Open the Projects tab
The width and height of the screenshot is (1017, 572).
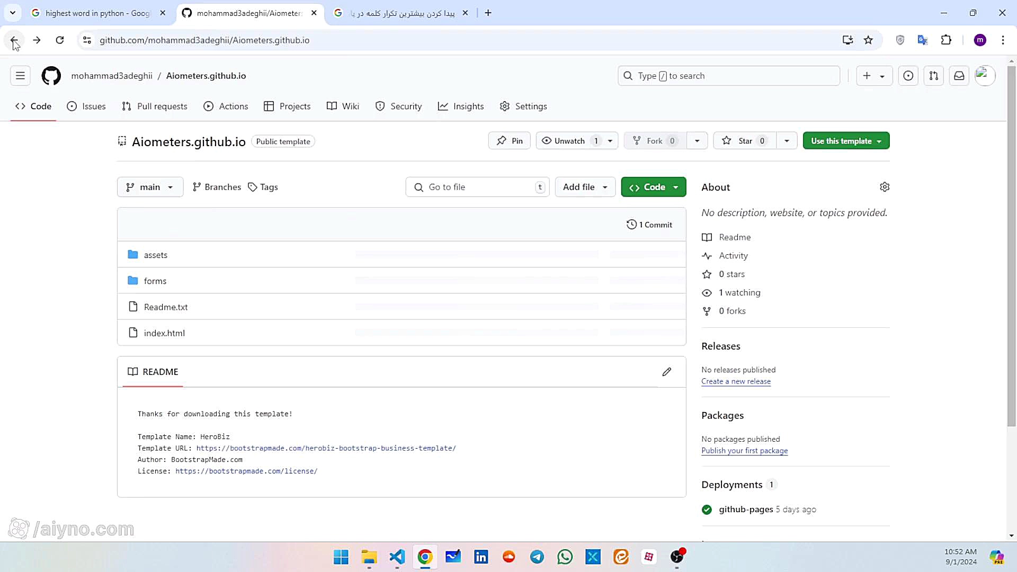click(287, 106)
